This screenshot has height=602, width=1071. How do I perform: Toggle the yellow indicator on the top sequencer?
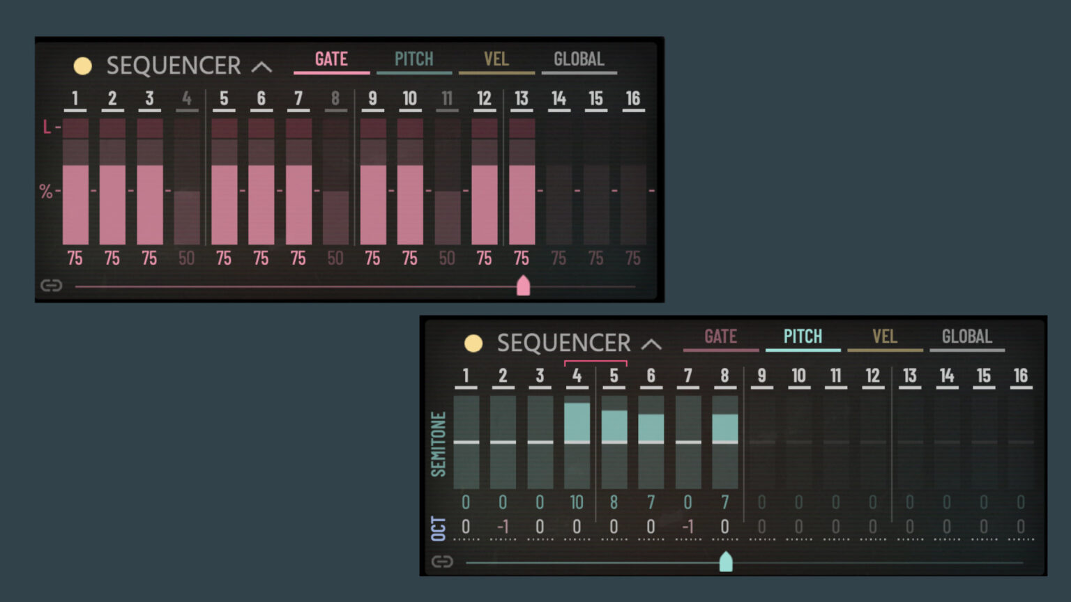(x=84, y=65)
